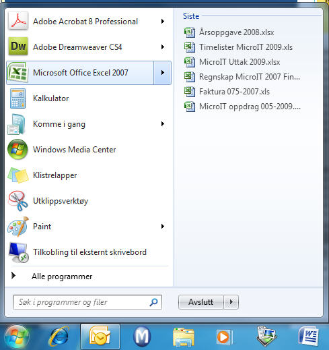Open Årsoppgave 2008.xlsx recent file
This screenshot has height=350, width=329.
tap(229, 32)
